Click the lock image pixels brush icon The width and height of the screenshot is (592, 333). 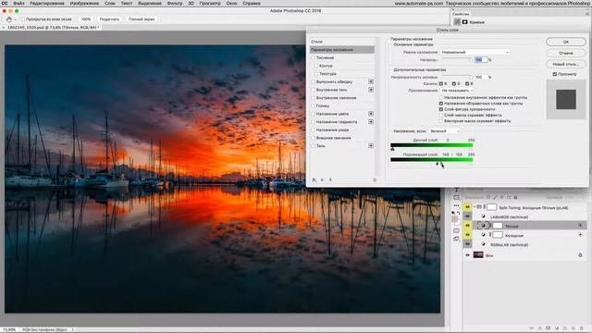tap(496, 197)
